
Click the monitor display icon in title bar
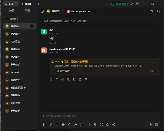(x=131, y=4)
